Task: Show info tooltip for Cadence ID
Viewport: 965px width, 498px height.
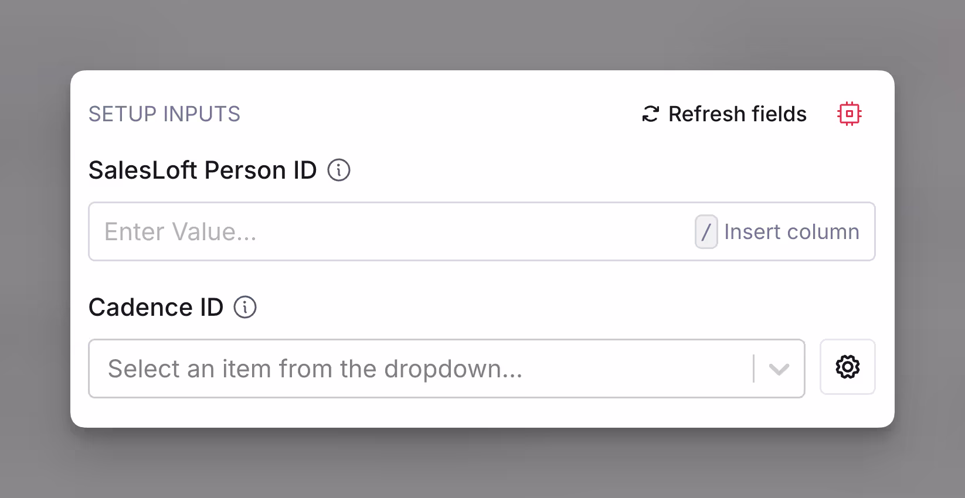Action: point(245,307)
